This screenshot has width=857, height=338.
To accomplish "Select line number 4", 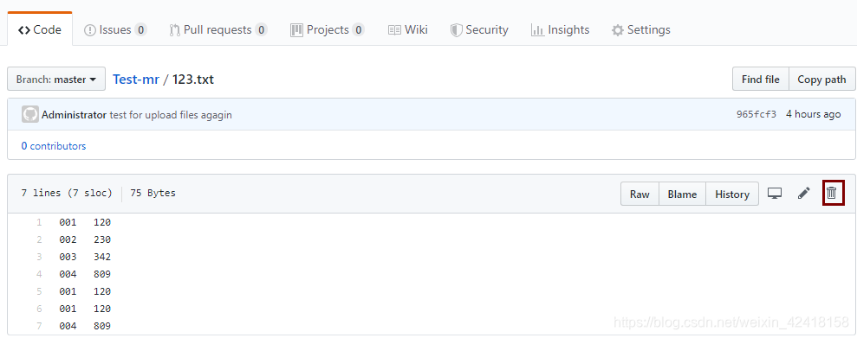I will 39,274.
